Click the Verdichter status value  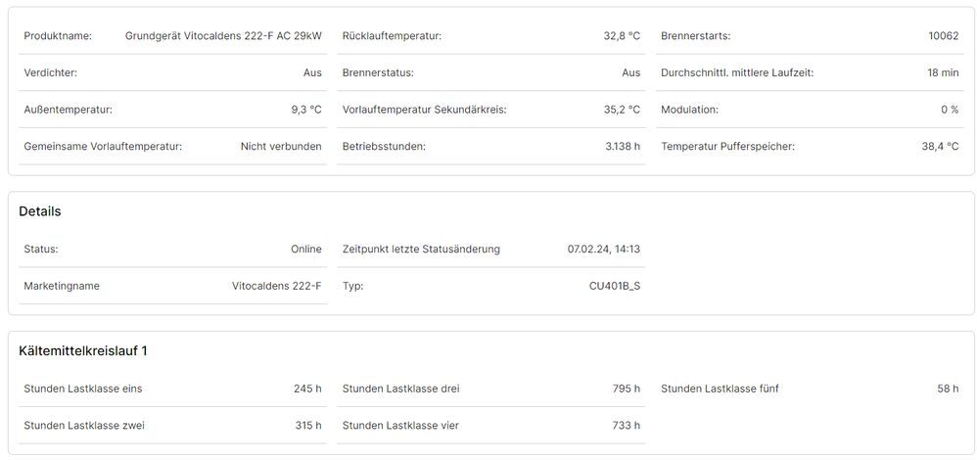312,72
